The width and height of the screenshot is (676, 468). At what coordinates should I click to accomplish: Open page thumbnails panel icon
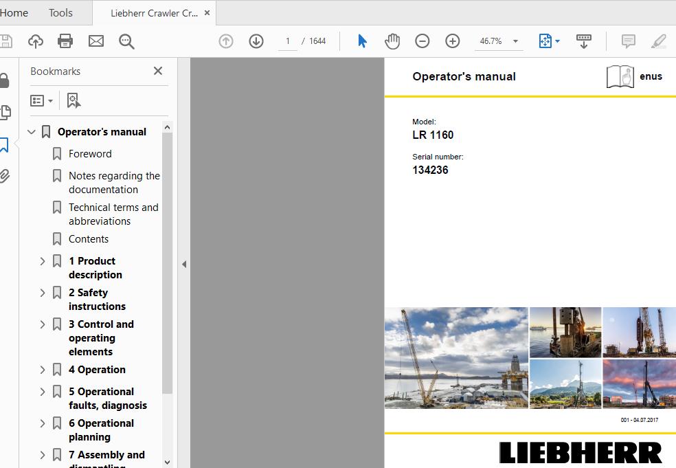tap(5, 112)
